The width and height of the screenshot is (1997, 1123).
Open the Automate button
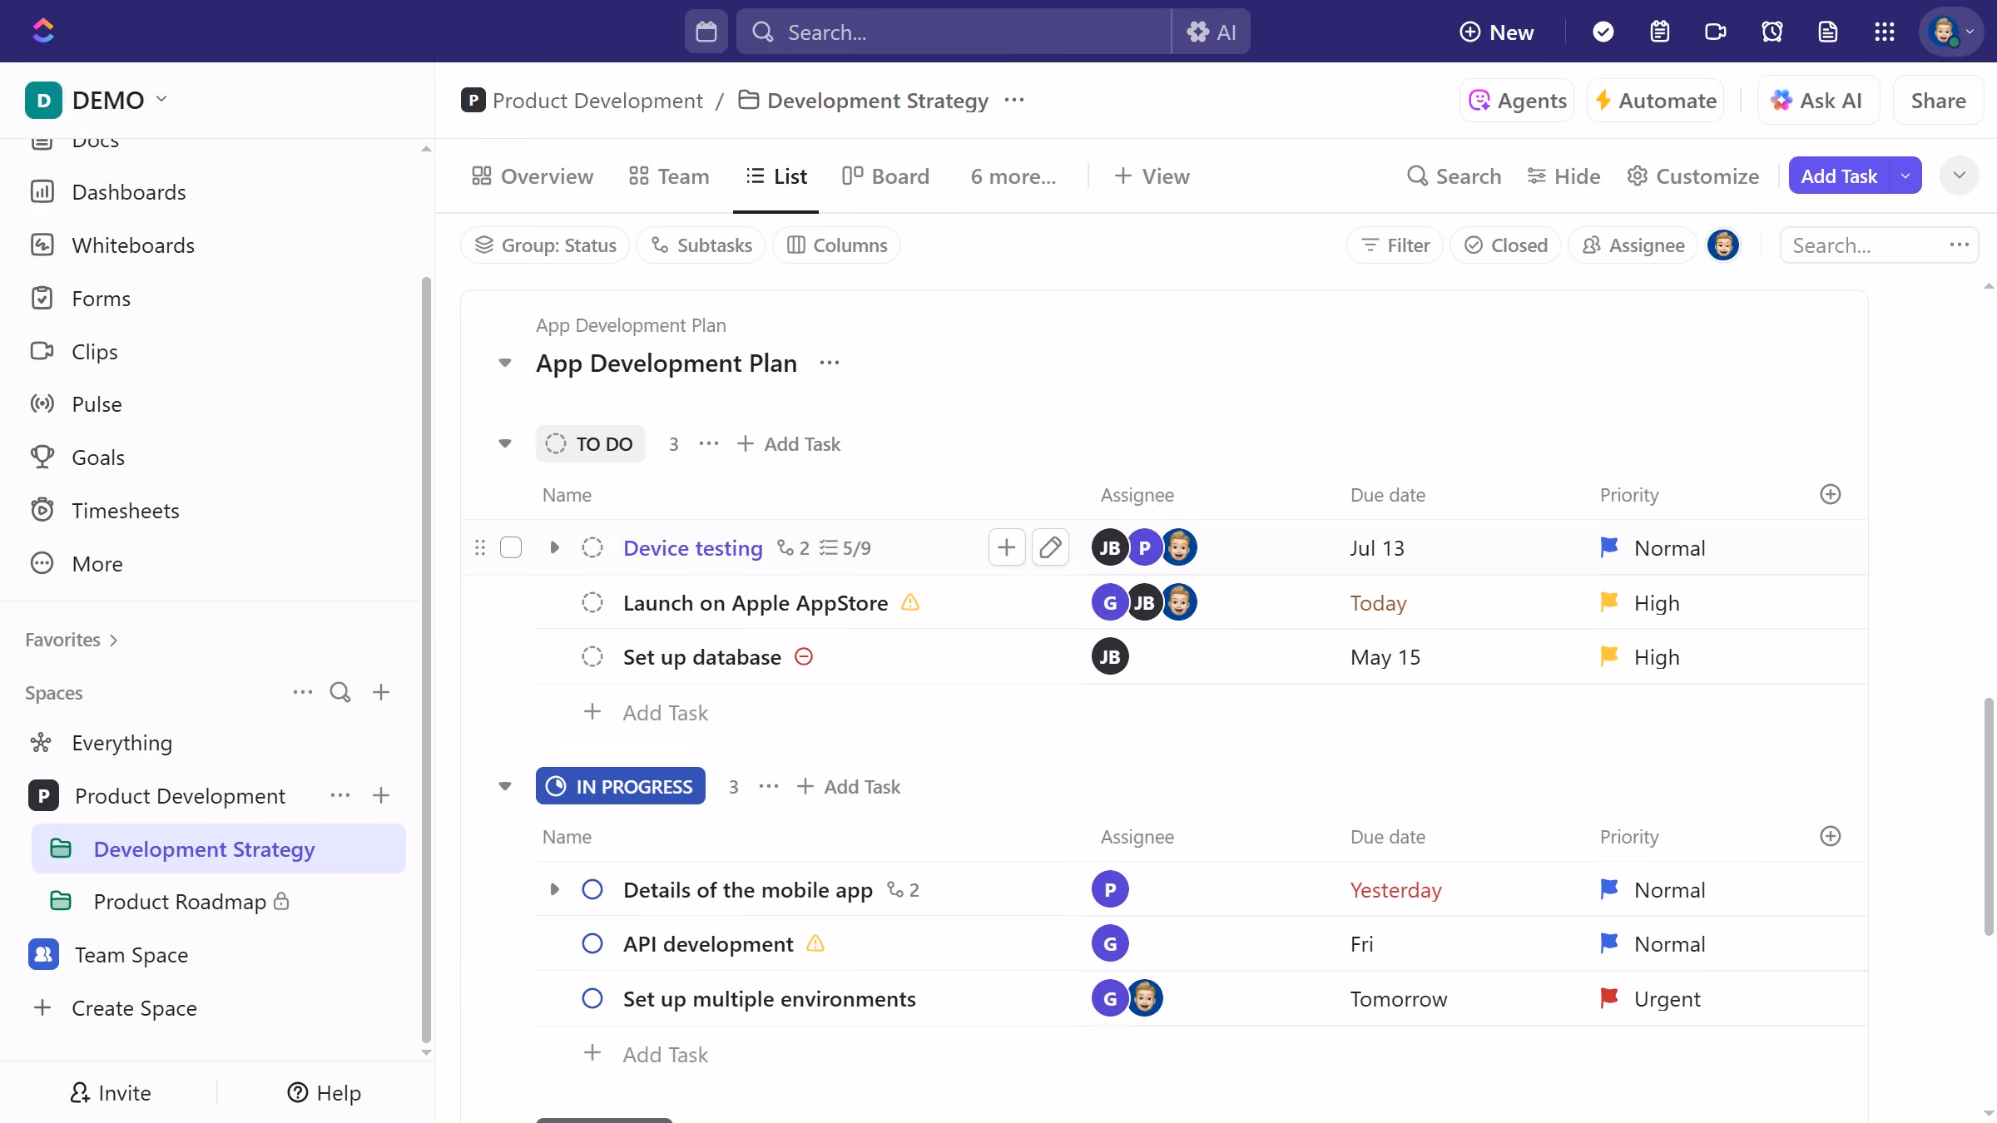click(x=1656, y=101)
